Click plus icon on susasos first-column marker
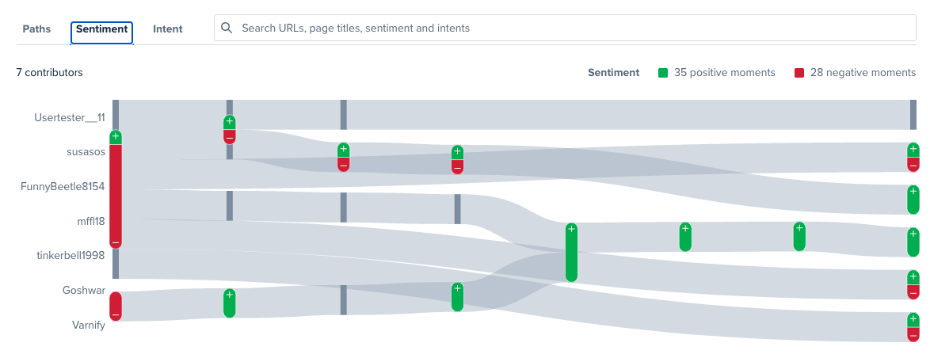 (116, 137)
